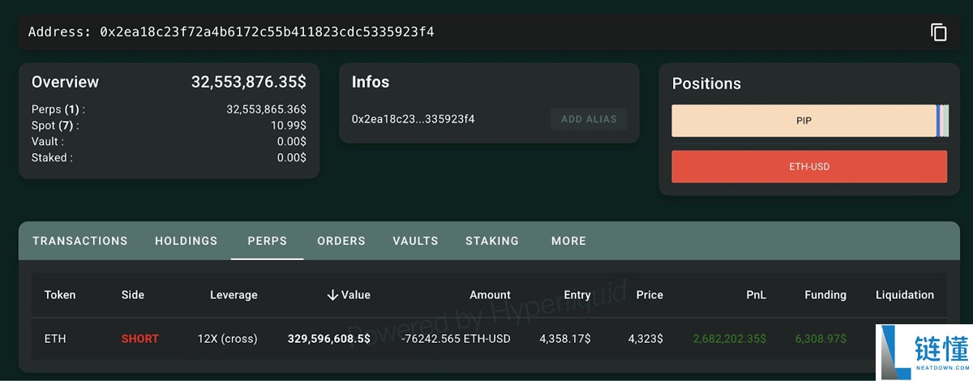Click the red ETH-USD position bar
Screen dimensions: 973x381
(809, 166)
